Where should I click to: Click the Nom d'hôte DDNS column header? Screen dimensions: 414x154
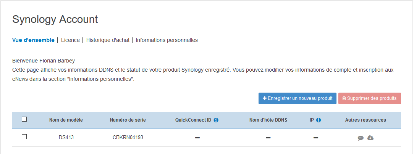[268, 120]
